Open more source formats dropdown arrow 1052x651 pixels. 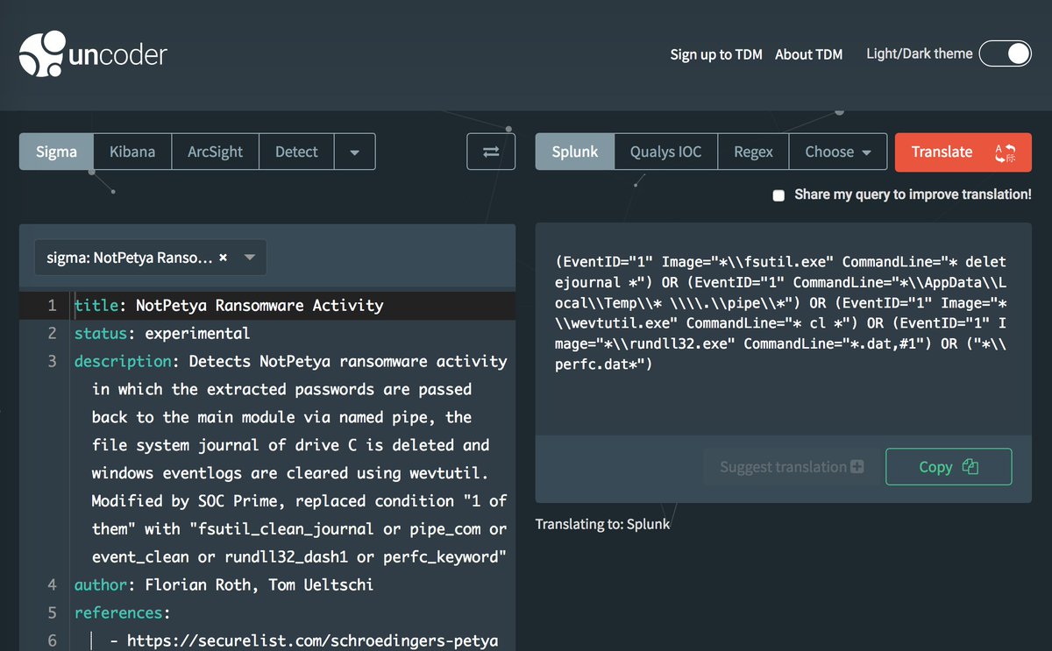[x=354, y=152]
